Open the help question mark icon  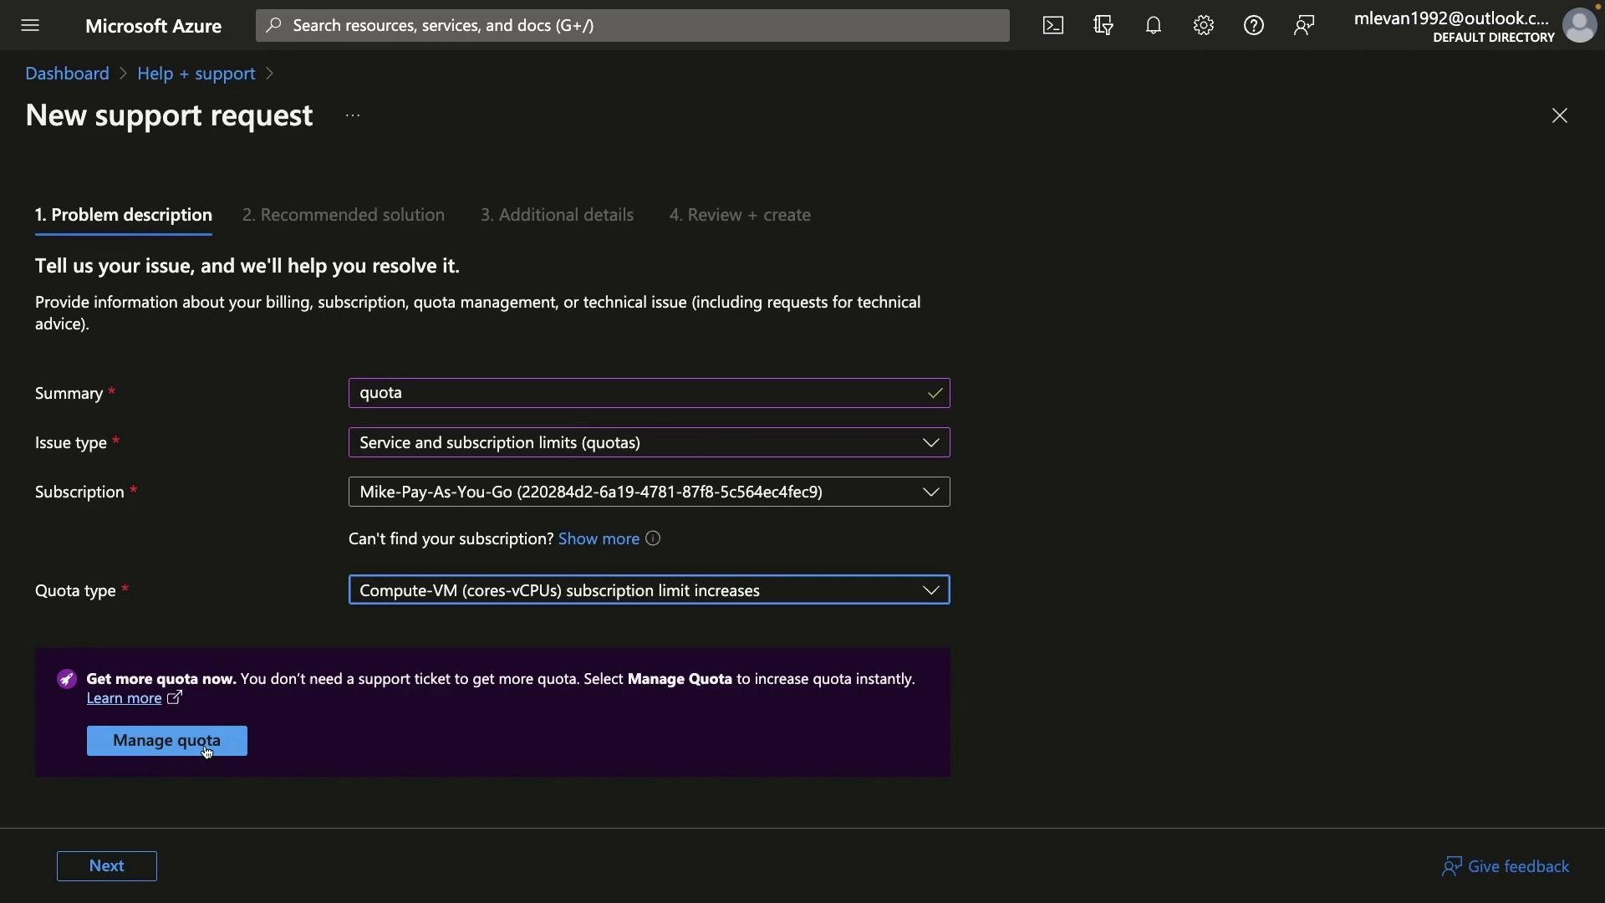(1254, 25)
